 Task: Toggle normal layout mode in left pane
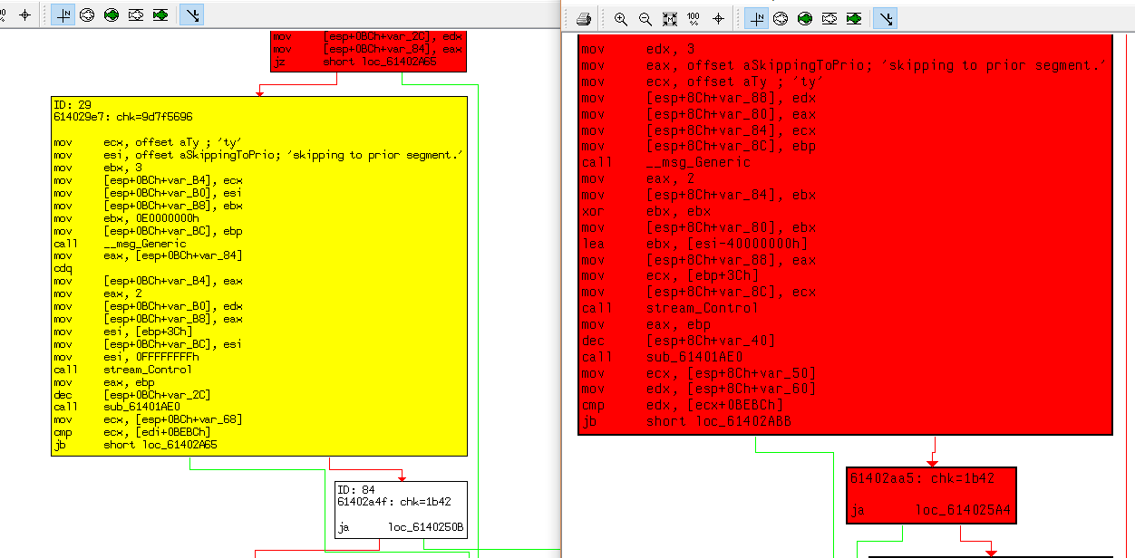pyautogui.click(x=63, y=15)
